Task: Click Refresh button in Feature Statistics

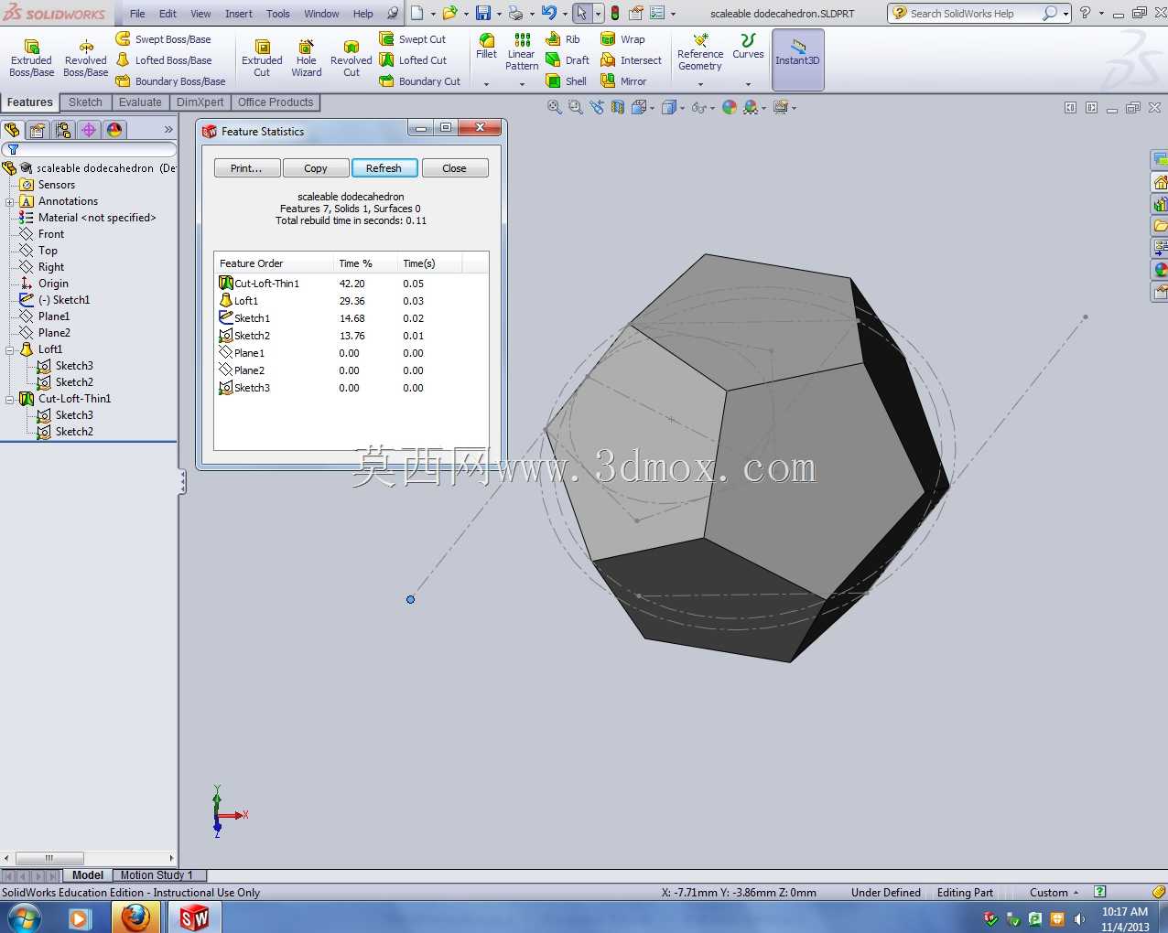Action: pyautogui.click(x=384, y=168)
